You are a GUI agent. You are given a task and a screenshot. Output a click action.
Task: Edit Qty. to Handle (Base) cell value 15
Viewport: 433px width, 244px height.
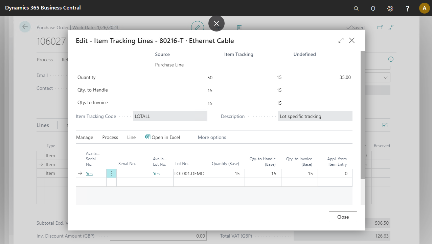(x=263, y=174)
